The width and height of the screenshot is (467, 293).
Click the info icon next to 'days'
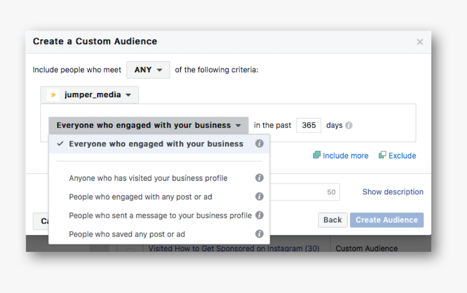tap(349, 125)
